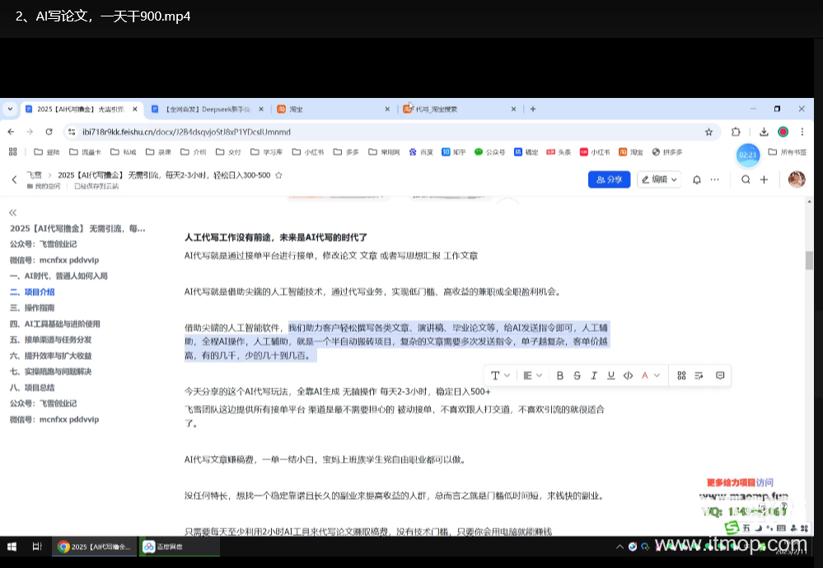Image resolution: width=823 pixels, height=568 pixels.
Task: Apply inline code with the angle-brackets icon
Action: pyautogui.click(x=628, y=375)
